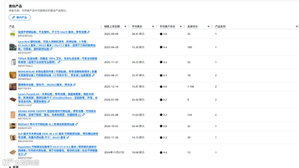Click the WOHLWOLKE product thumbnail image

click(13, 75)
